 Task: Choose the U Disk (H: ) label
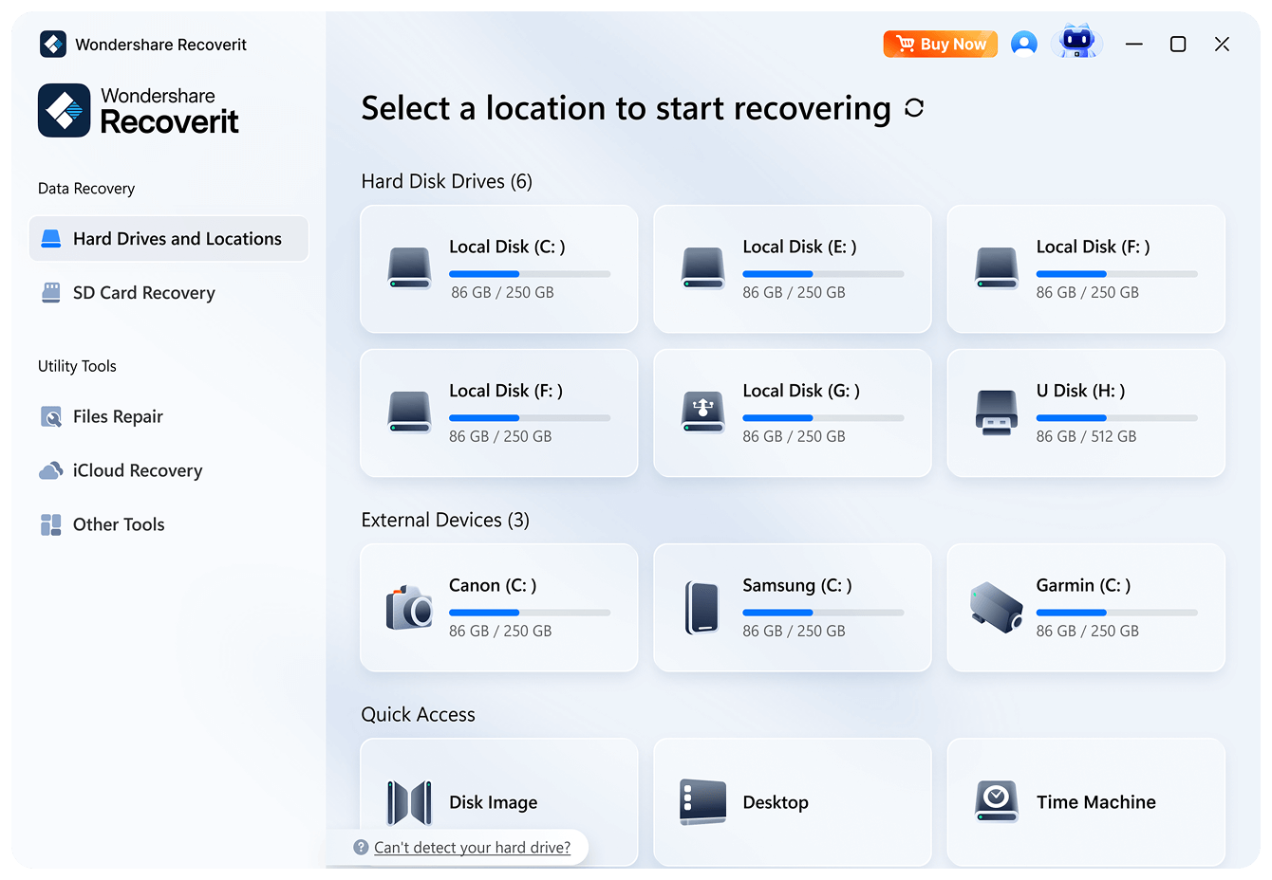pos(1080,391)
